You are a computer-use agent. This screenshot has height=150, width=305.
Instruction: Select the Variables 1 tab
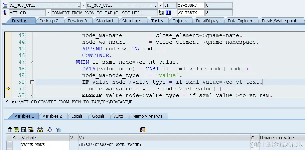(x=24, y=116)
